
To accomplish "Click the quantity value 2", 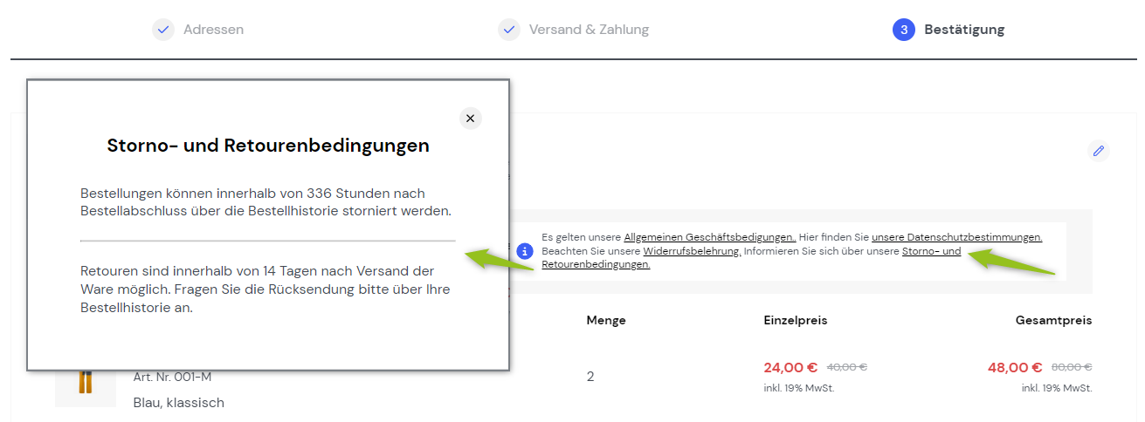I will click(590, 377).
